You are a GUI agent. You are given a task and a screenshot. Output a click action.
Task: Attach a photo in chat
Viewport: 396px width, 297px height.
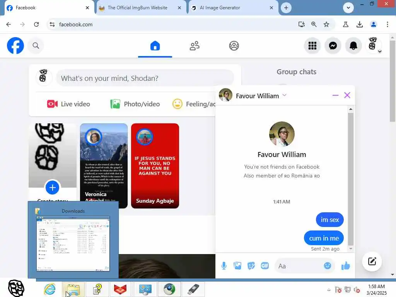click(x=237, y=266)
